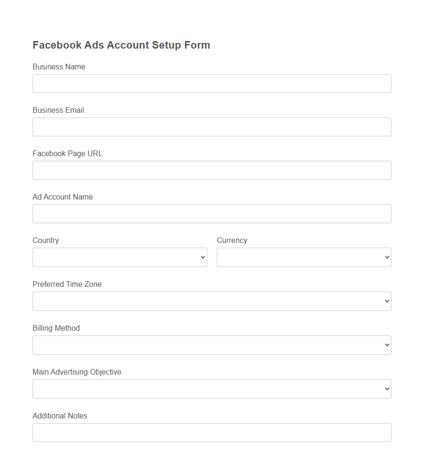Click the Facebook Page URL field
424x476 pixels.
pos(212,170)
